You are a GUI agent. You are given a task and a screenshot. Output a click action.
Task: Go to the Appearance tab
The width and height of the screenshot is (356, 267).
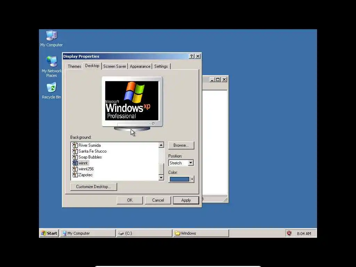pyautogui.click(x=140, y=66)
